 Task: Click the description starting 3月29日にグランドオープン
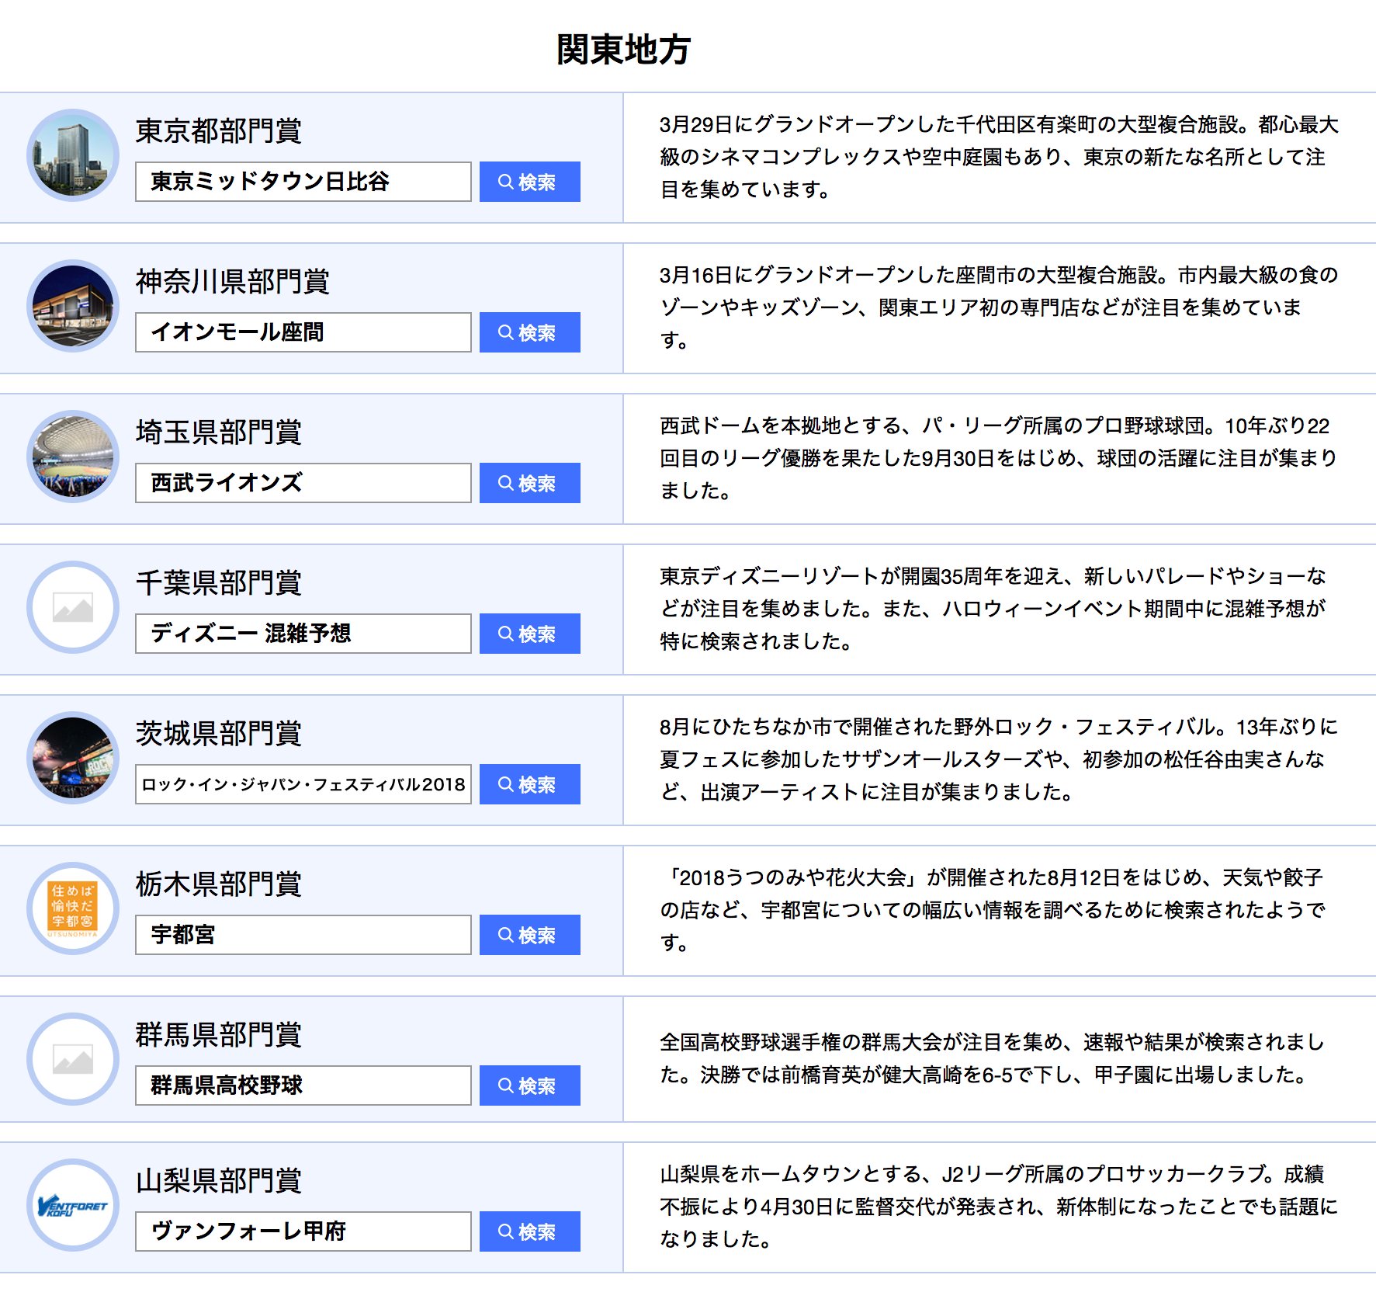pyautogui.click(x=999, y=157)
